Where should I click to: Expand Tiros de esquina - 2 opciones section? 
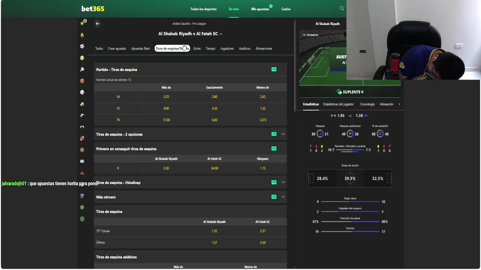pos(283,134)
